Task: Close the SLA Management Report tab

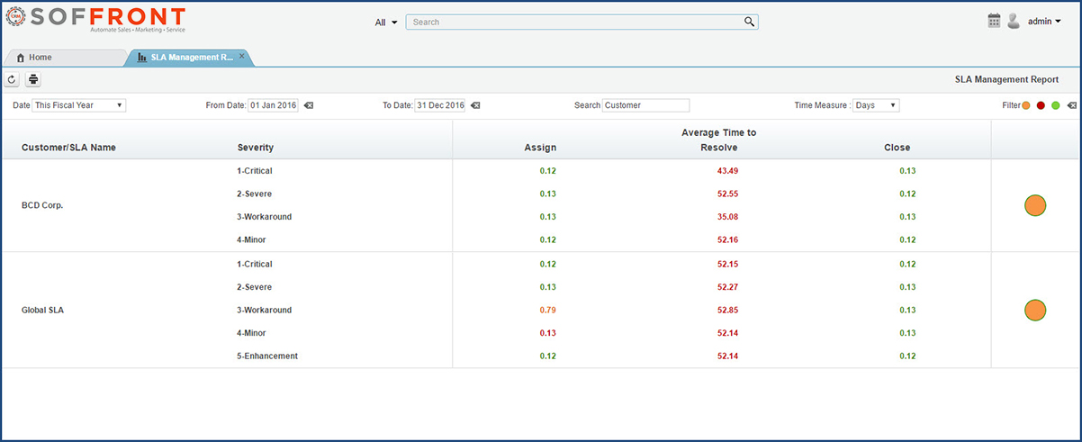Action: click(x=241, y=56)
